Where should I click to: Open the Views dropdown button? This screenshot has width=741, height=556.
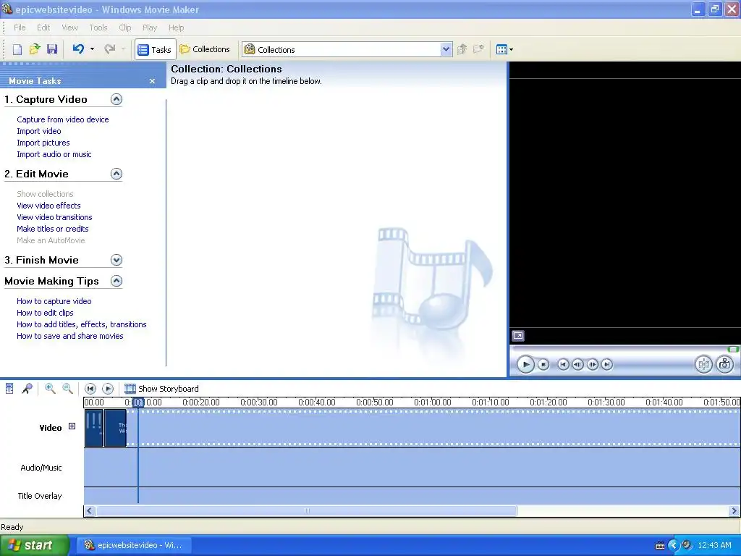504,49
